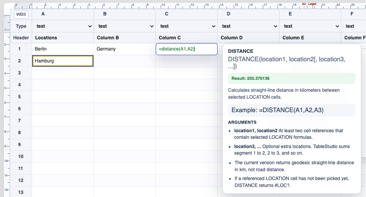Click the DISTANCE(location1, location2...) syntax line
This screenshot has height=197, width=366.
(x=287, y=62)
